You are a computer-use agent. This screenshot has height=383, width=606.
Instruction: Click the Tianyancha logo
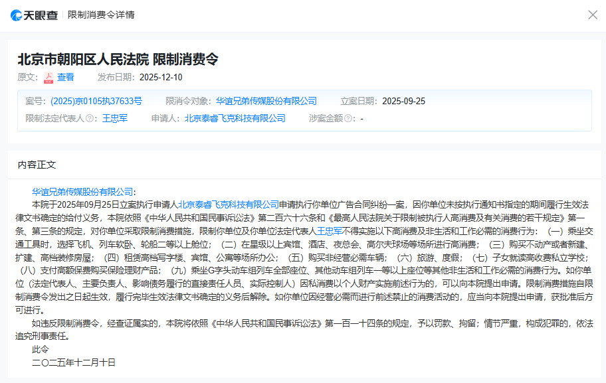click(x=35, y=15)
